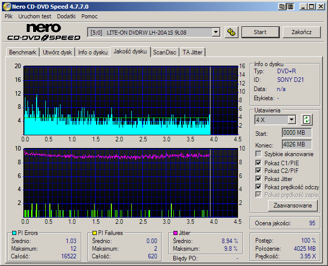Click the greyed Pokaż prędkość zapisu checkbox

258,195
